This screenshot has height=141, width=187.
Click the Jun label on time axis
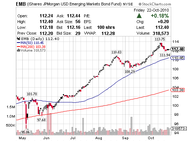[46, 138]
